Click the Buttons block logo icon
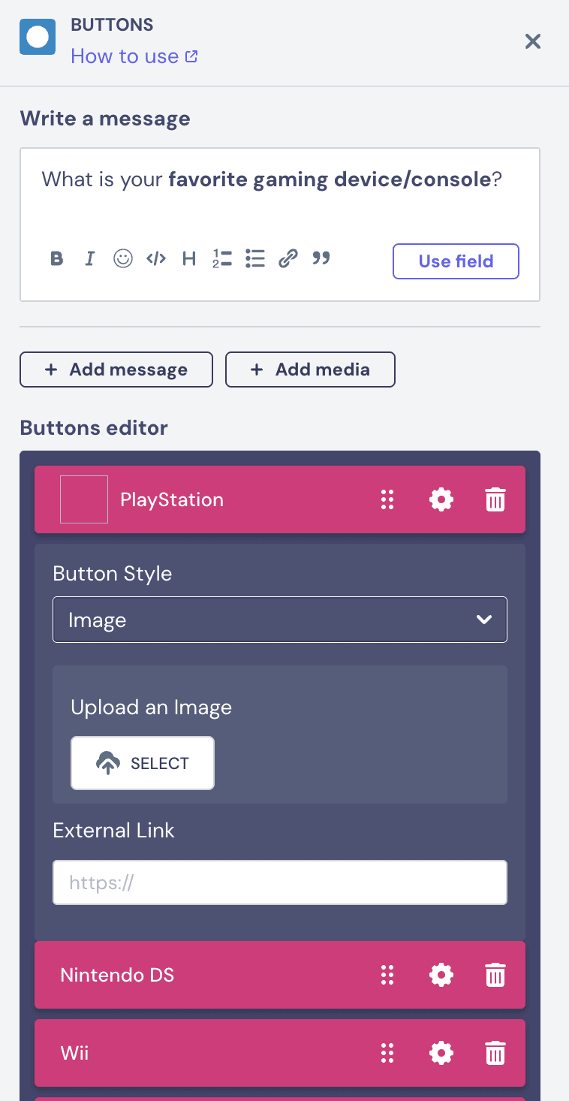 coord(38,38)
